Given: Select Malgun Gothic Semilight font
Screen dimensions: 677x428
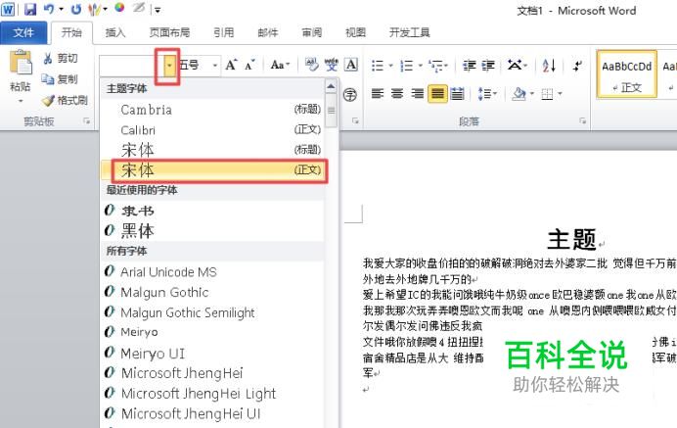Looking at the screenshot, I should click(x=212, y=312).
